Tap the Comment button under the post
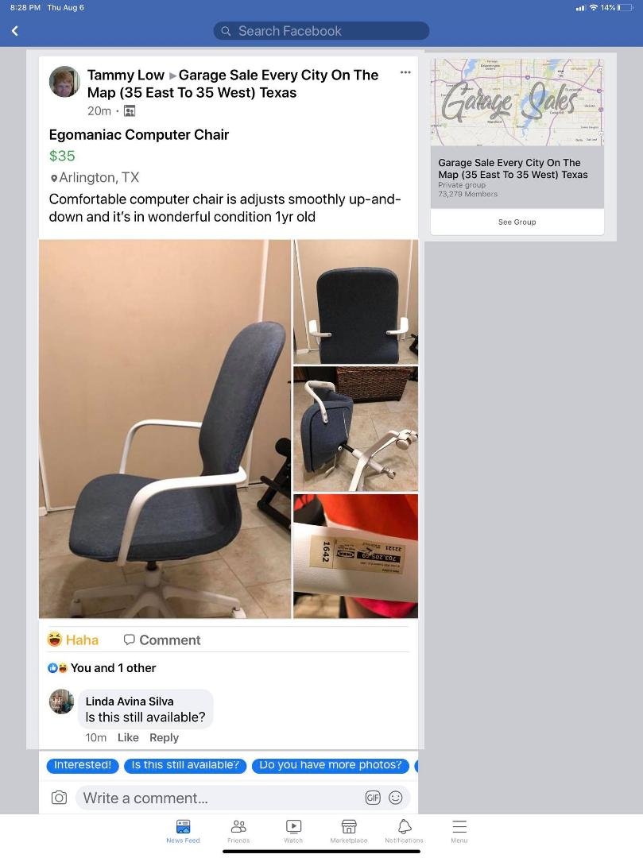643x858 pixels. click(x=162, y=640)
